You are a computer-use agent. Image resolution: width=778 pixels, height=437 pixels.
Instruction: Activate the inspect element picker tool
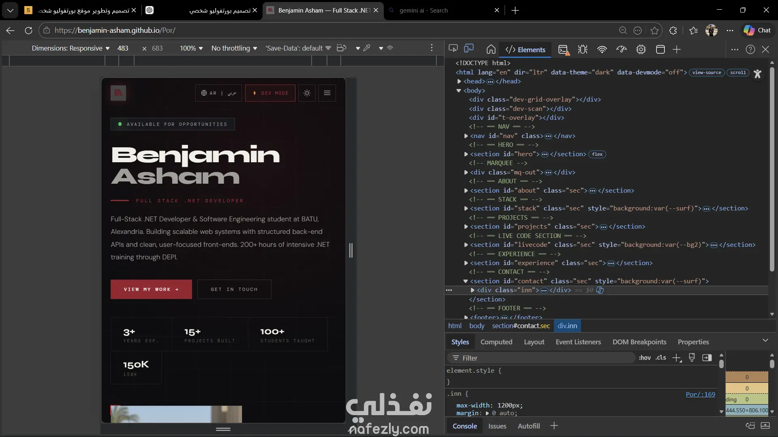pyautogui.click(x=453, y=49)
